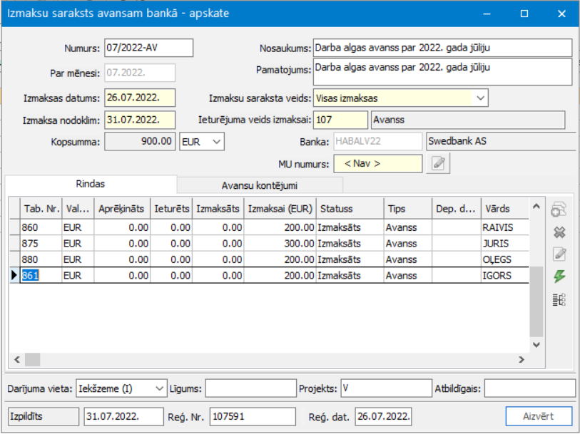580x434 pixels.
Task: Click the Līgums field
Action: coord(251,388)
